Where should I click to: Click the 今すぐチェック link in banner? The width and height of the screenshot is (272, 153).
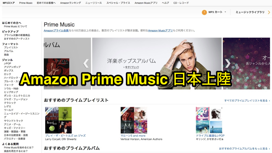pos(131,67)
